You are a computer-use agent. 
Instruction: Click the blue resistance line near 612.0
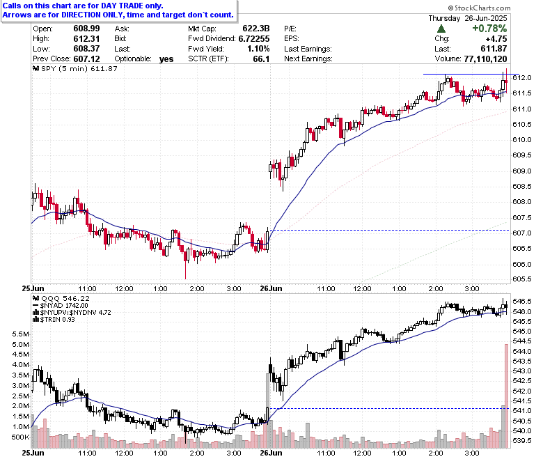(x=471, y=74)
